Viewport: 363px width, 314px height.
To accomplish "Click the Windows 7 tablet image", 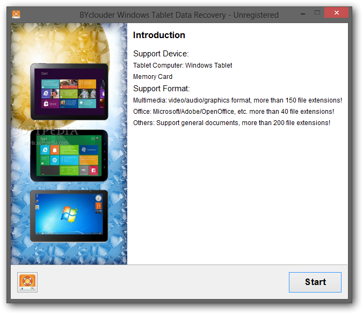I will (69, 216).
